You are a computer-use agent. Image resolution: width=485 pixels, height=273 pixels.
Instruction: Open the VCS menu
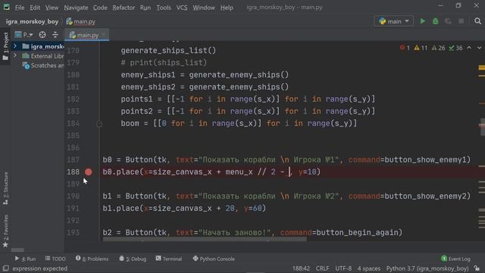click(x=182, y=8)
